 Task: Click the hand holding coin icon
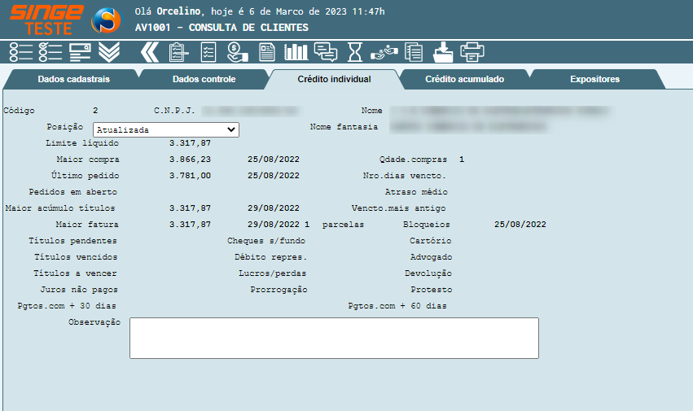237,52
